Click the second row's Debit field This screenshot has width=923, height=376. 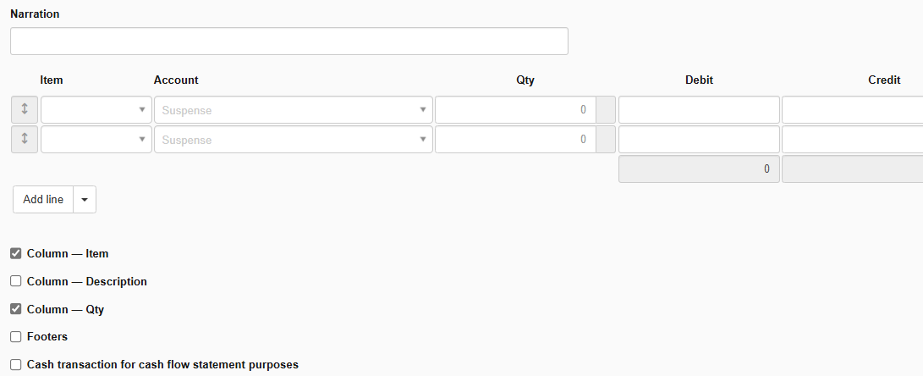(x=699, y=140)
